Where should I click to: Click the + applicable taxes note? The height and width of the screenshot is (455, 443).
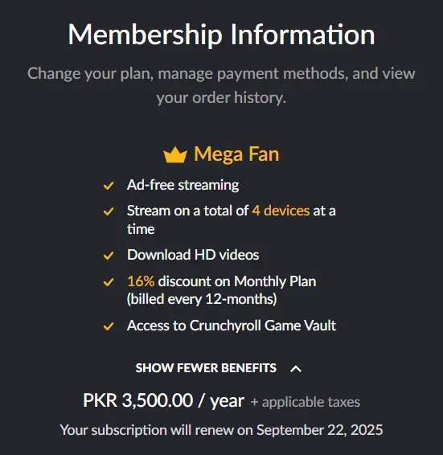click(x=305, y=402)
